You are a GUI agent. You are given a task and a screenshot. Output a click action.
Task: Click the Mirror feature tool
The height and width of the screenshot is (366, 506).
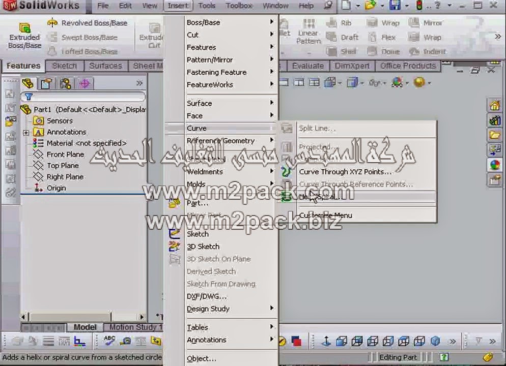(426, 23)
